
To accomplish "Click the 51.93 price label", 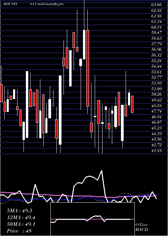I will [157, 83].
